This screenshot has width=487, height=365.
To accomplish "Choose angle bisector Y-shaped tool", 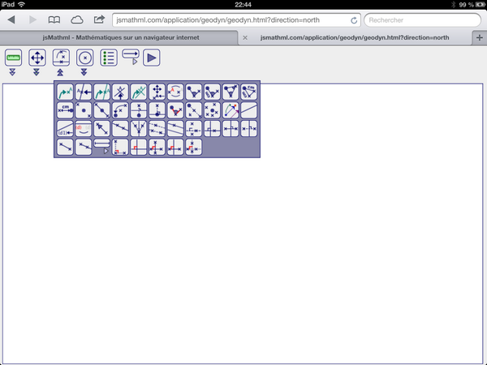I will pyautogui.click(x=139, y=128).
